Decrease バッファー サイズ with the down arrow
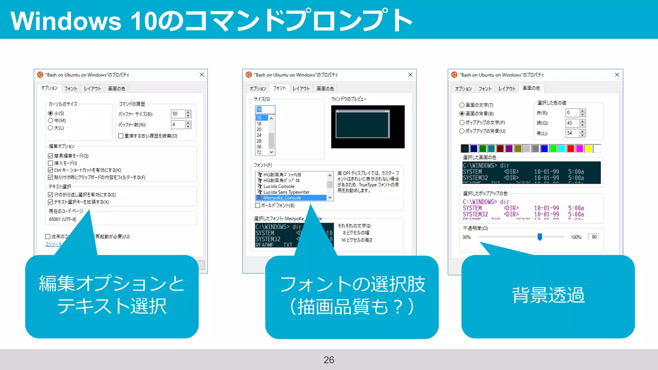The width and height of the screenshot is (658, 370). pyautogui.click(x=188, y=116)
